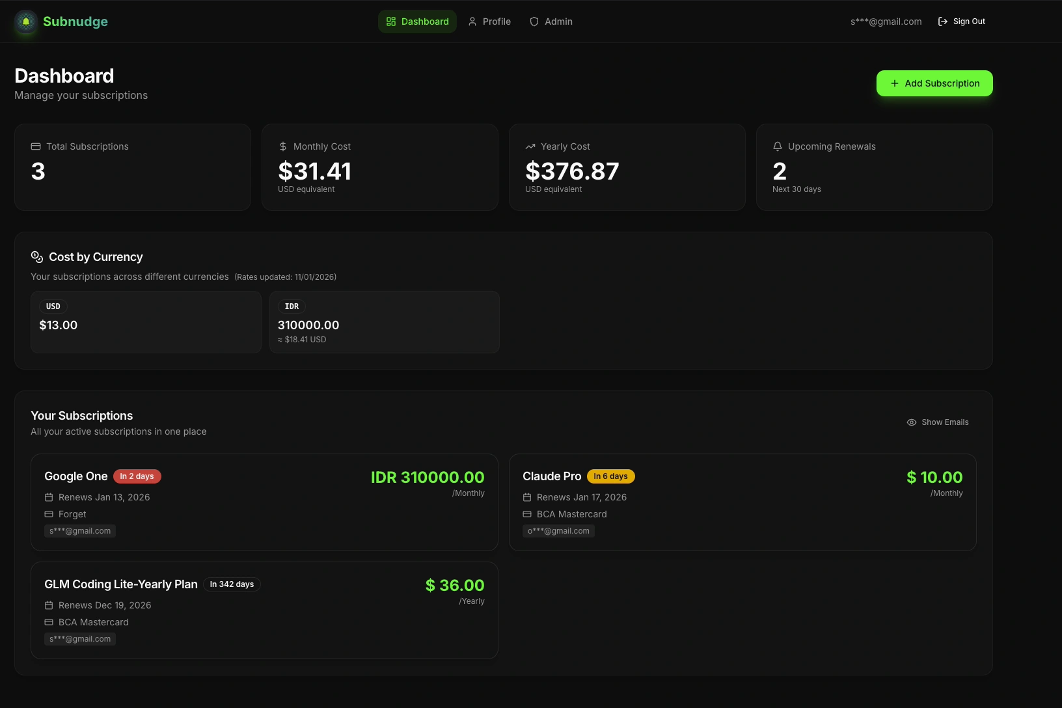Viewport: 1062px width, 708px height.
Task: Click the trending-up icon on Yearly Cost
Action: pos(530,146)
